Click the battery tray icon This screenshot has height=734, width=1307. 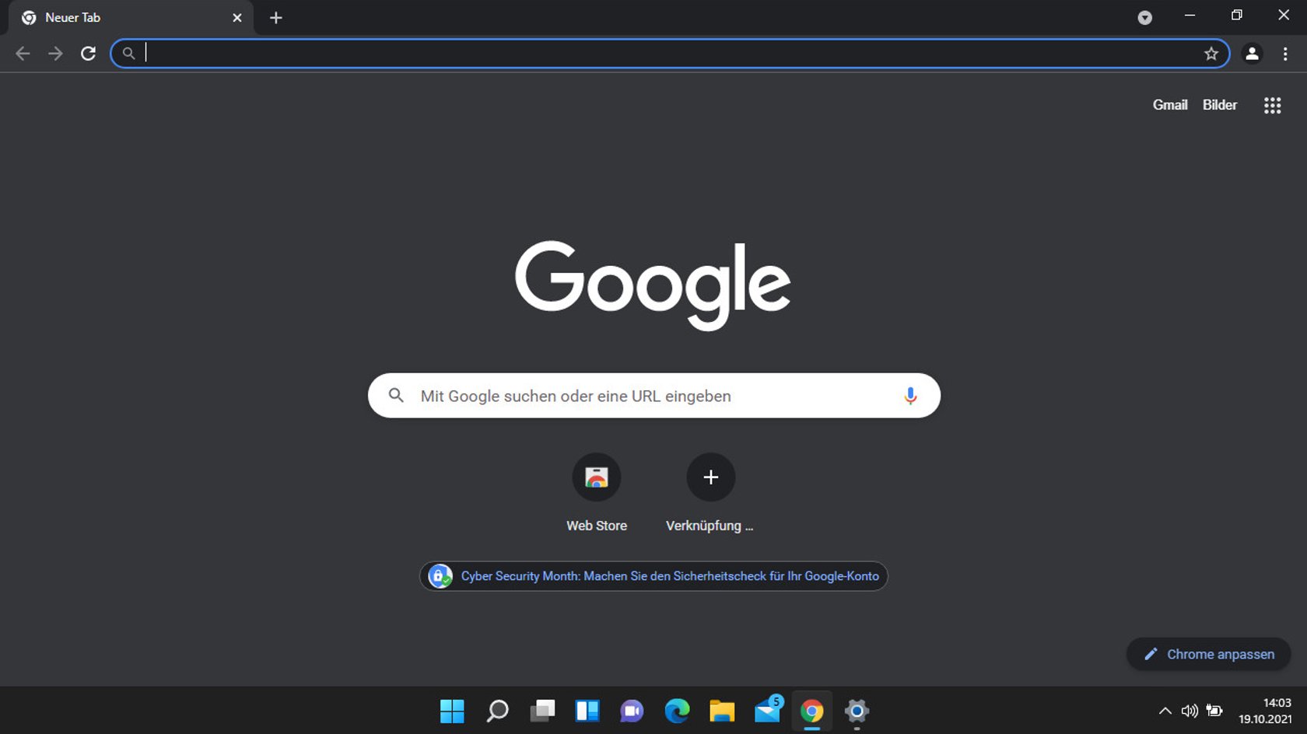(1214, 711)
